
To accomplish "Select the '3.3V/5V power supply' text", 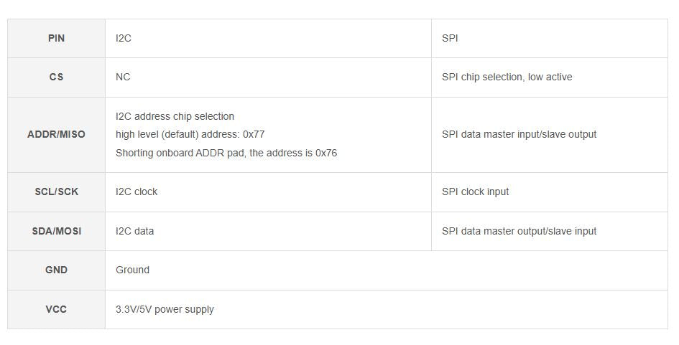I will [165, 309].
